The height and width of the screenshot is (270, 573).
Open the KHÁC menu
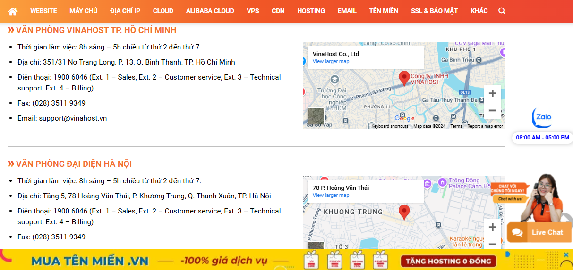click(479, 11)
